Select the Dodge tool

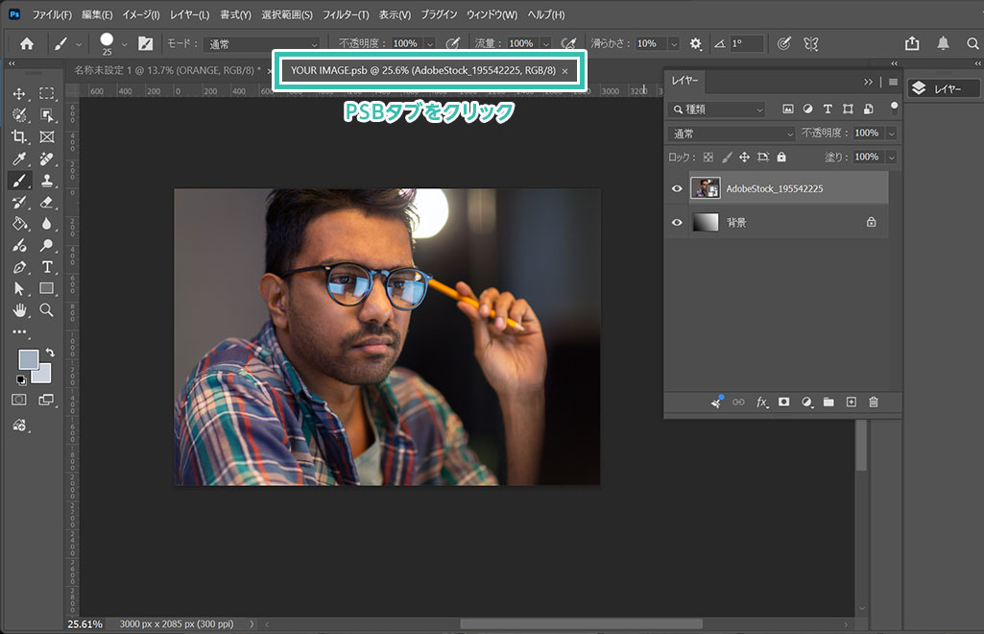pyautogui.click(x=46, y=246)
